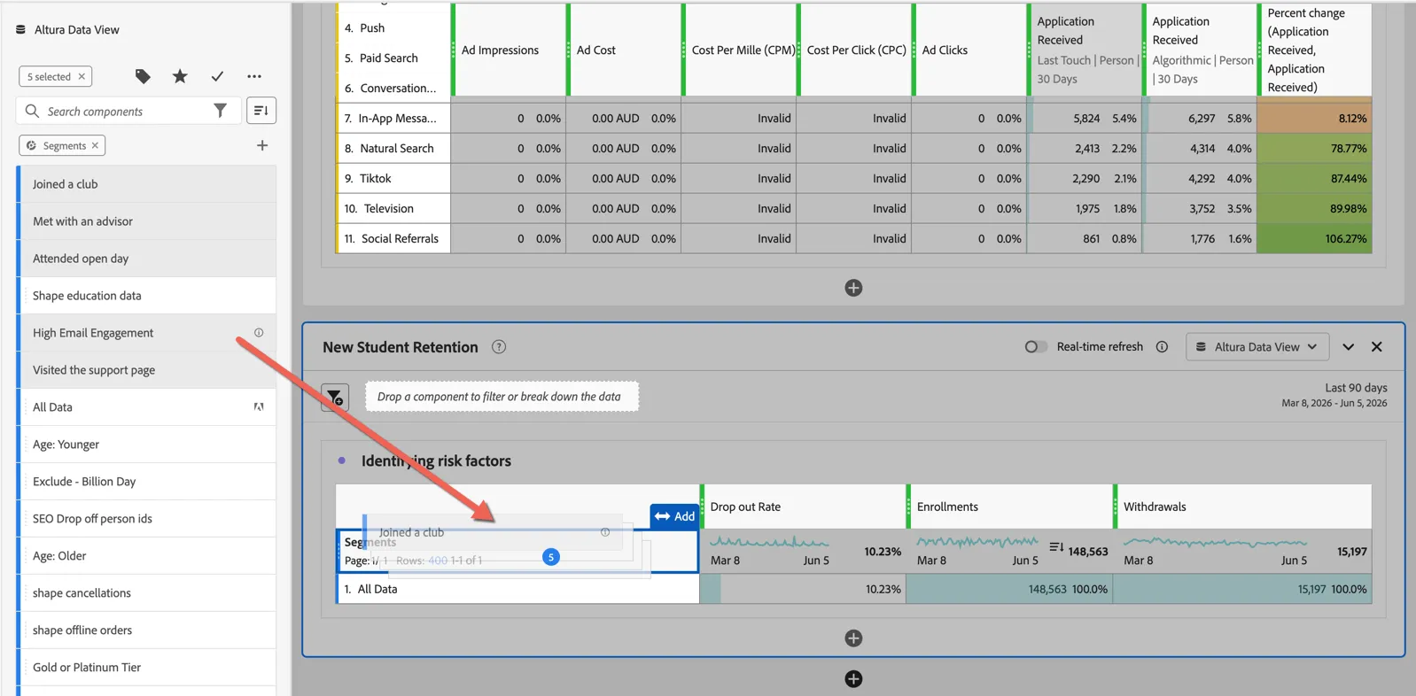Screen dimensions: 1416x696
Task: Add visualization below channel table
Action: pyautogui.click(x=853, y=288)
